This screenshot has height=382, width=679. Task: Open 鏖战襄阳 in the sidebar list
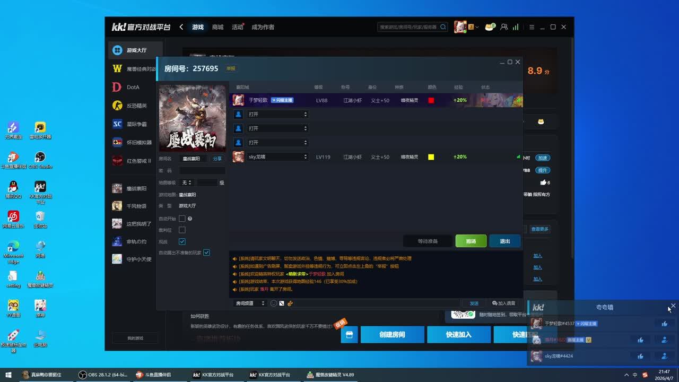pos(133,188)
